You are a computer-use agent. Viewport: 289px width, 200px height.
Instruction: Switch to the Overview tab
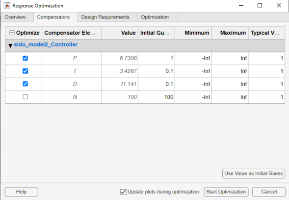click(x=15, y=17)
